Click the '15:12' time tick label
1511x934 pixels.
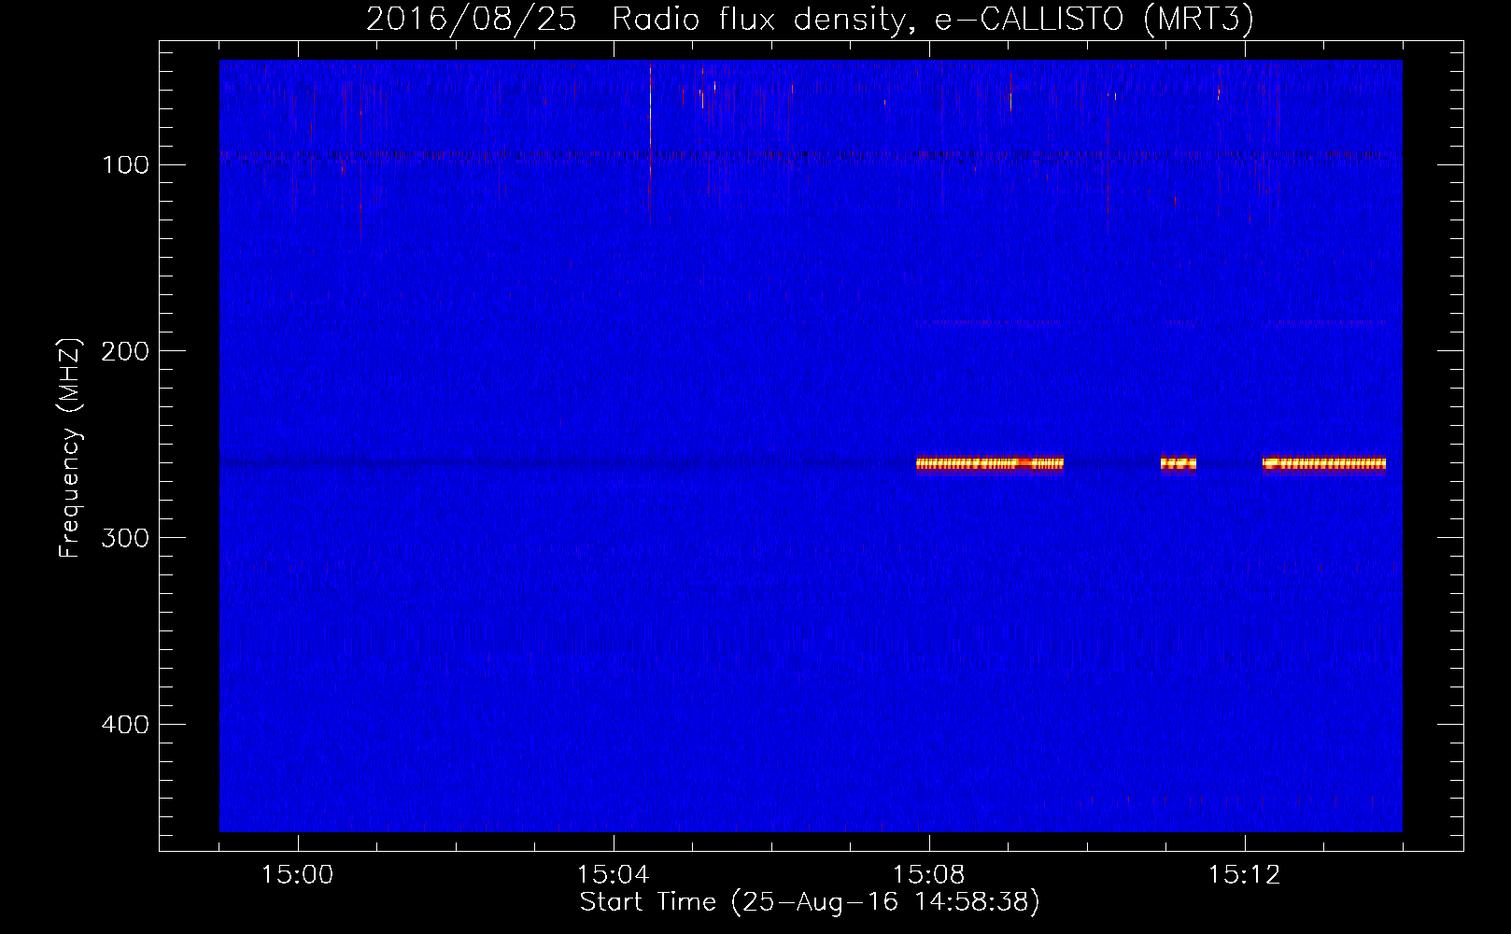click(1244, 875)
